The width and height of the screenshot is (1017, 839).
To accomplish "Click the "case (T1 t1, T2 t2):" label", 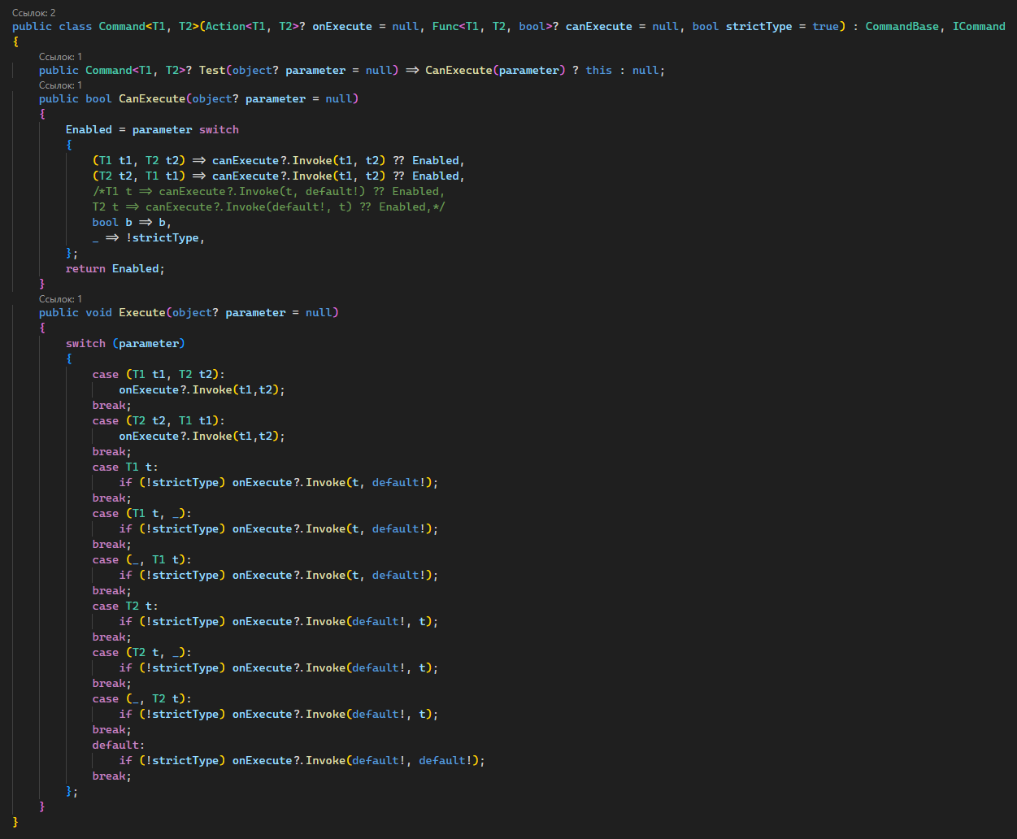I will 159,374.
